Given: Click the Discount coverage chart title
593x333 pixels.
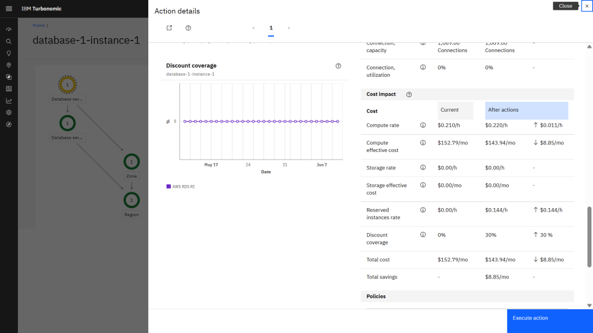Looking at the screenshot, I should (191, 66).
